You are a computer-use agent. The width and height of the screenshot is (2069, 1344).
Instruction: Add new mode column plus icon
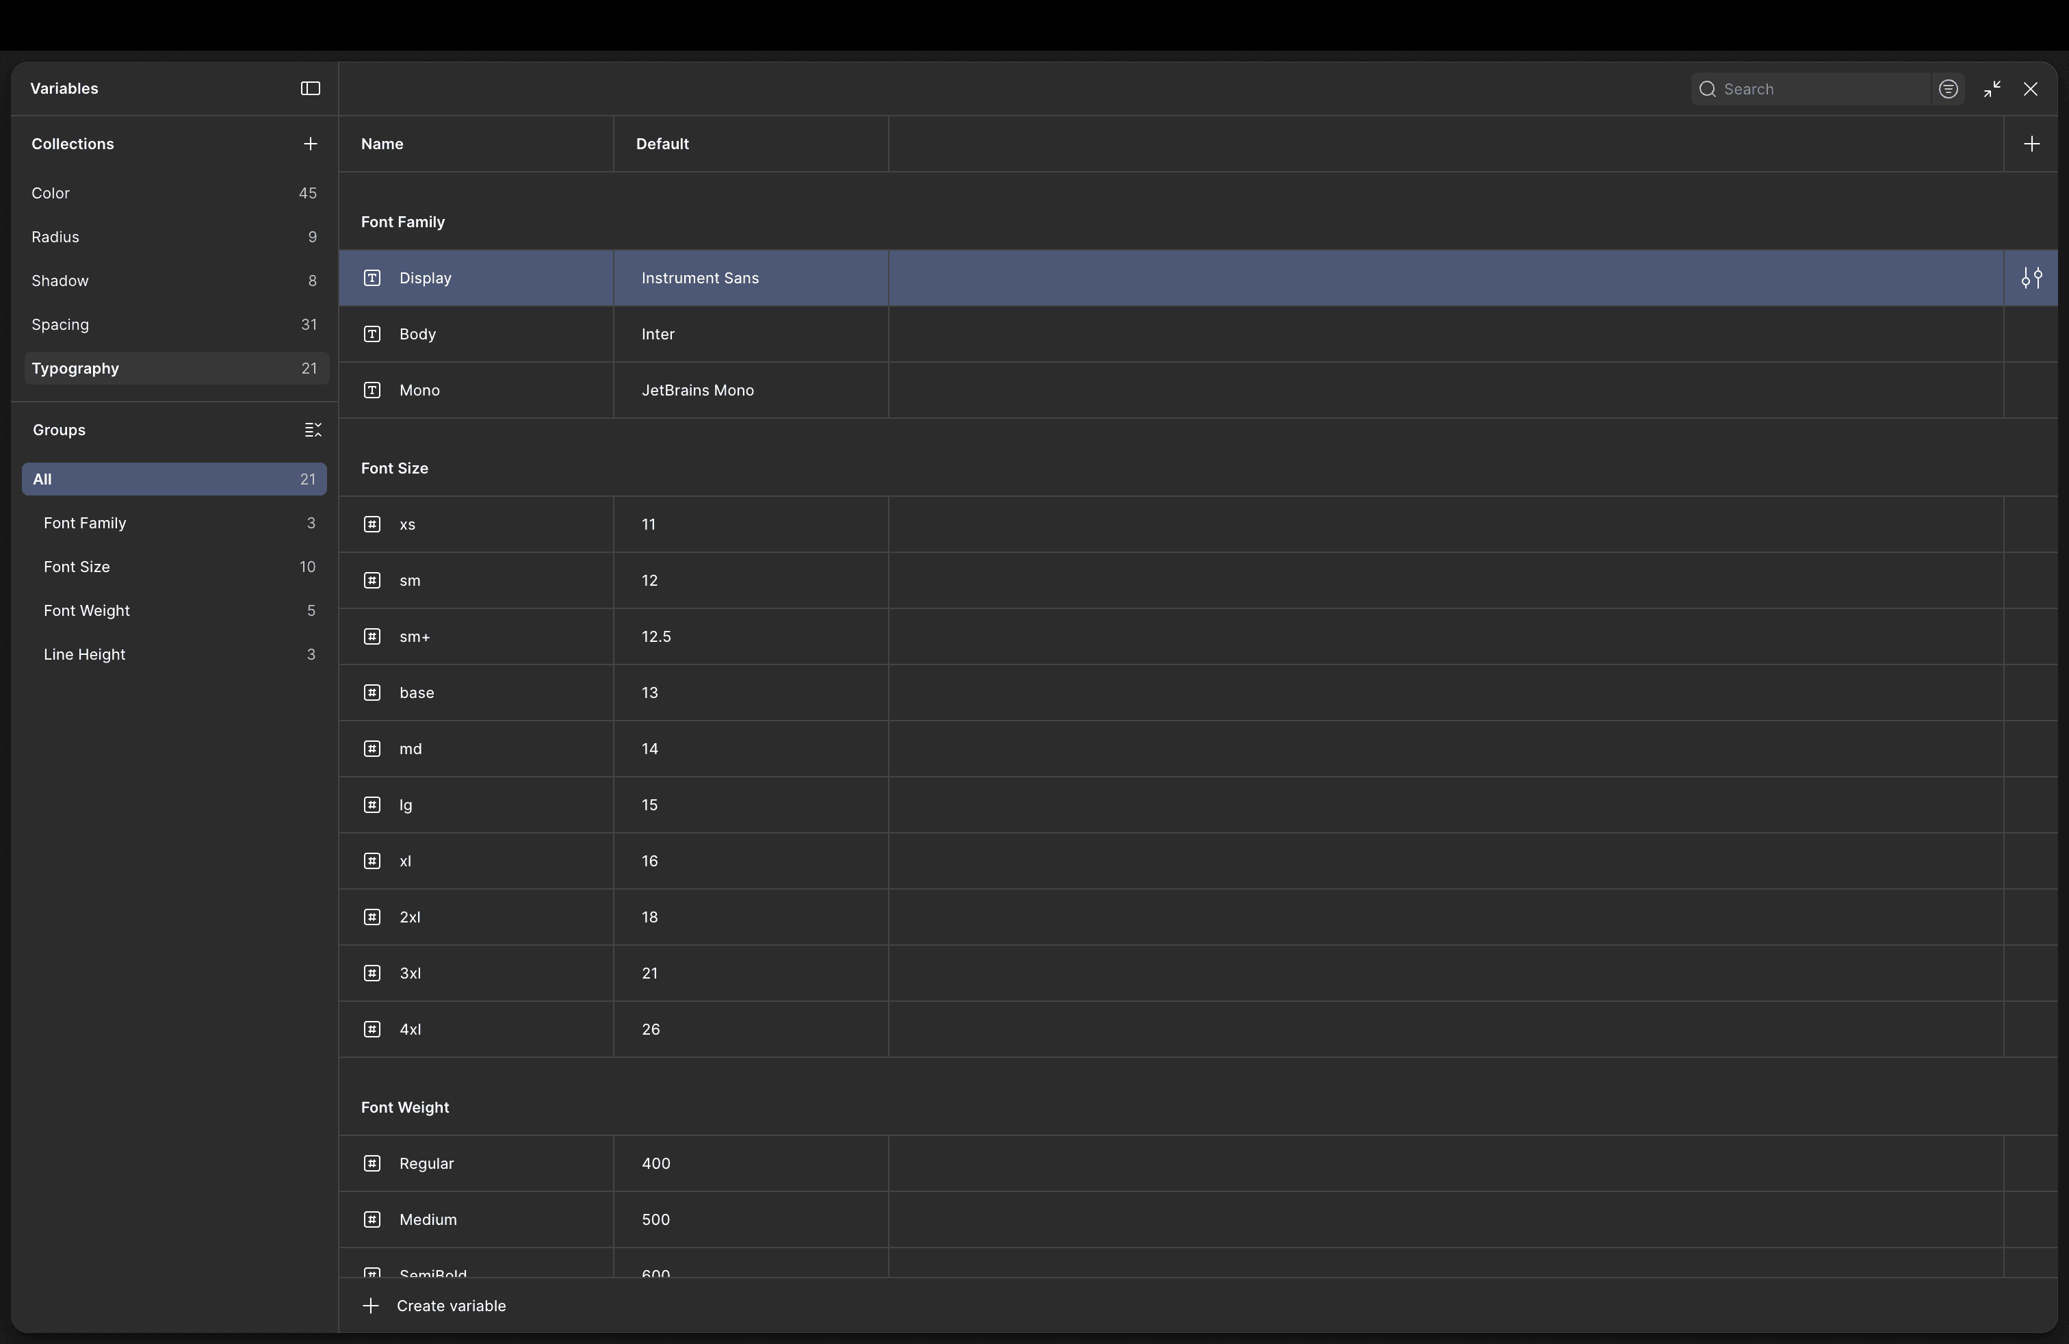point(2031,144)
